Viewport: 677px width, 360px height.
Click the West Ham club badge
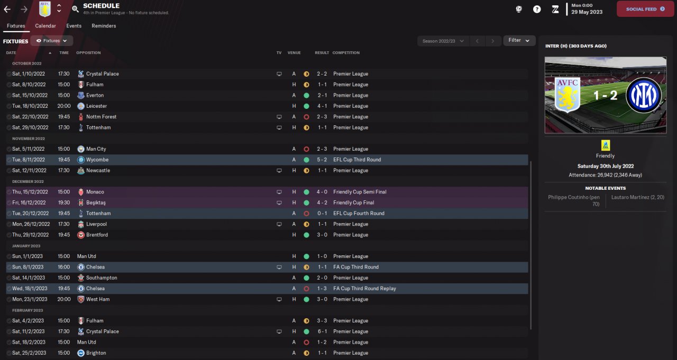(81, 299)
